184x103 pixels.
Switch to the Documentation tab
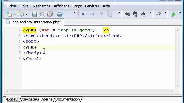click(68, 99)
